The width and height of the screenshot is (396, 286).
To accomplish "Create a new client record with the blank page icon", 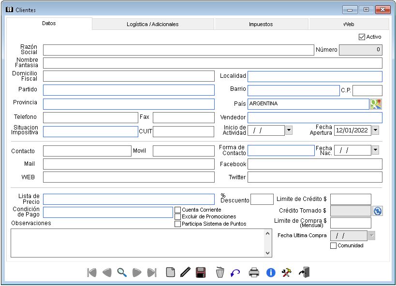I will (170, 272).
